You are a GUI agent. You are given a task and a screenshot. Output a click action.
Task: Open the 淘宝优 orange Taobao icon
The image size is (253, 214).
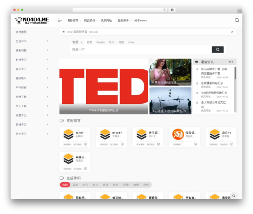178,135
